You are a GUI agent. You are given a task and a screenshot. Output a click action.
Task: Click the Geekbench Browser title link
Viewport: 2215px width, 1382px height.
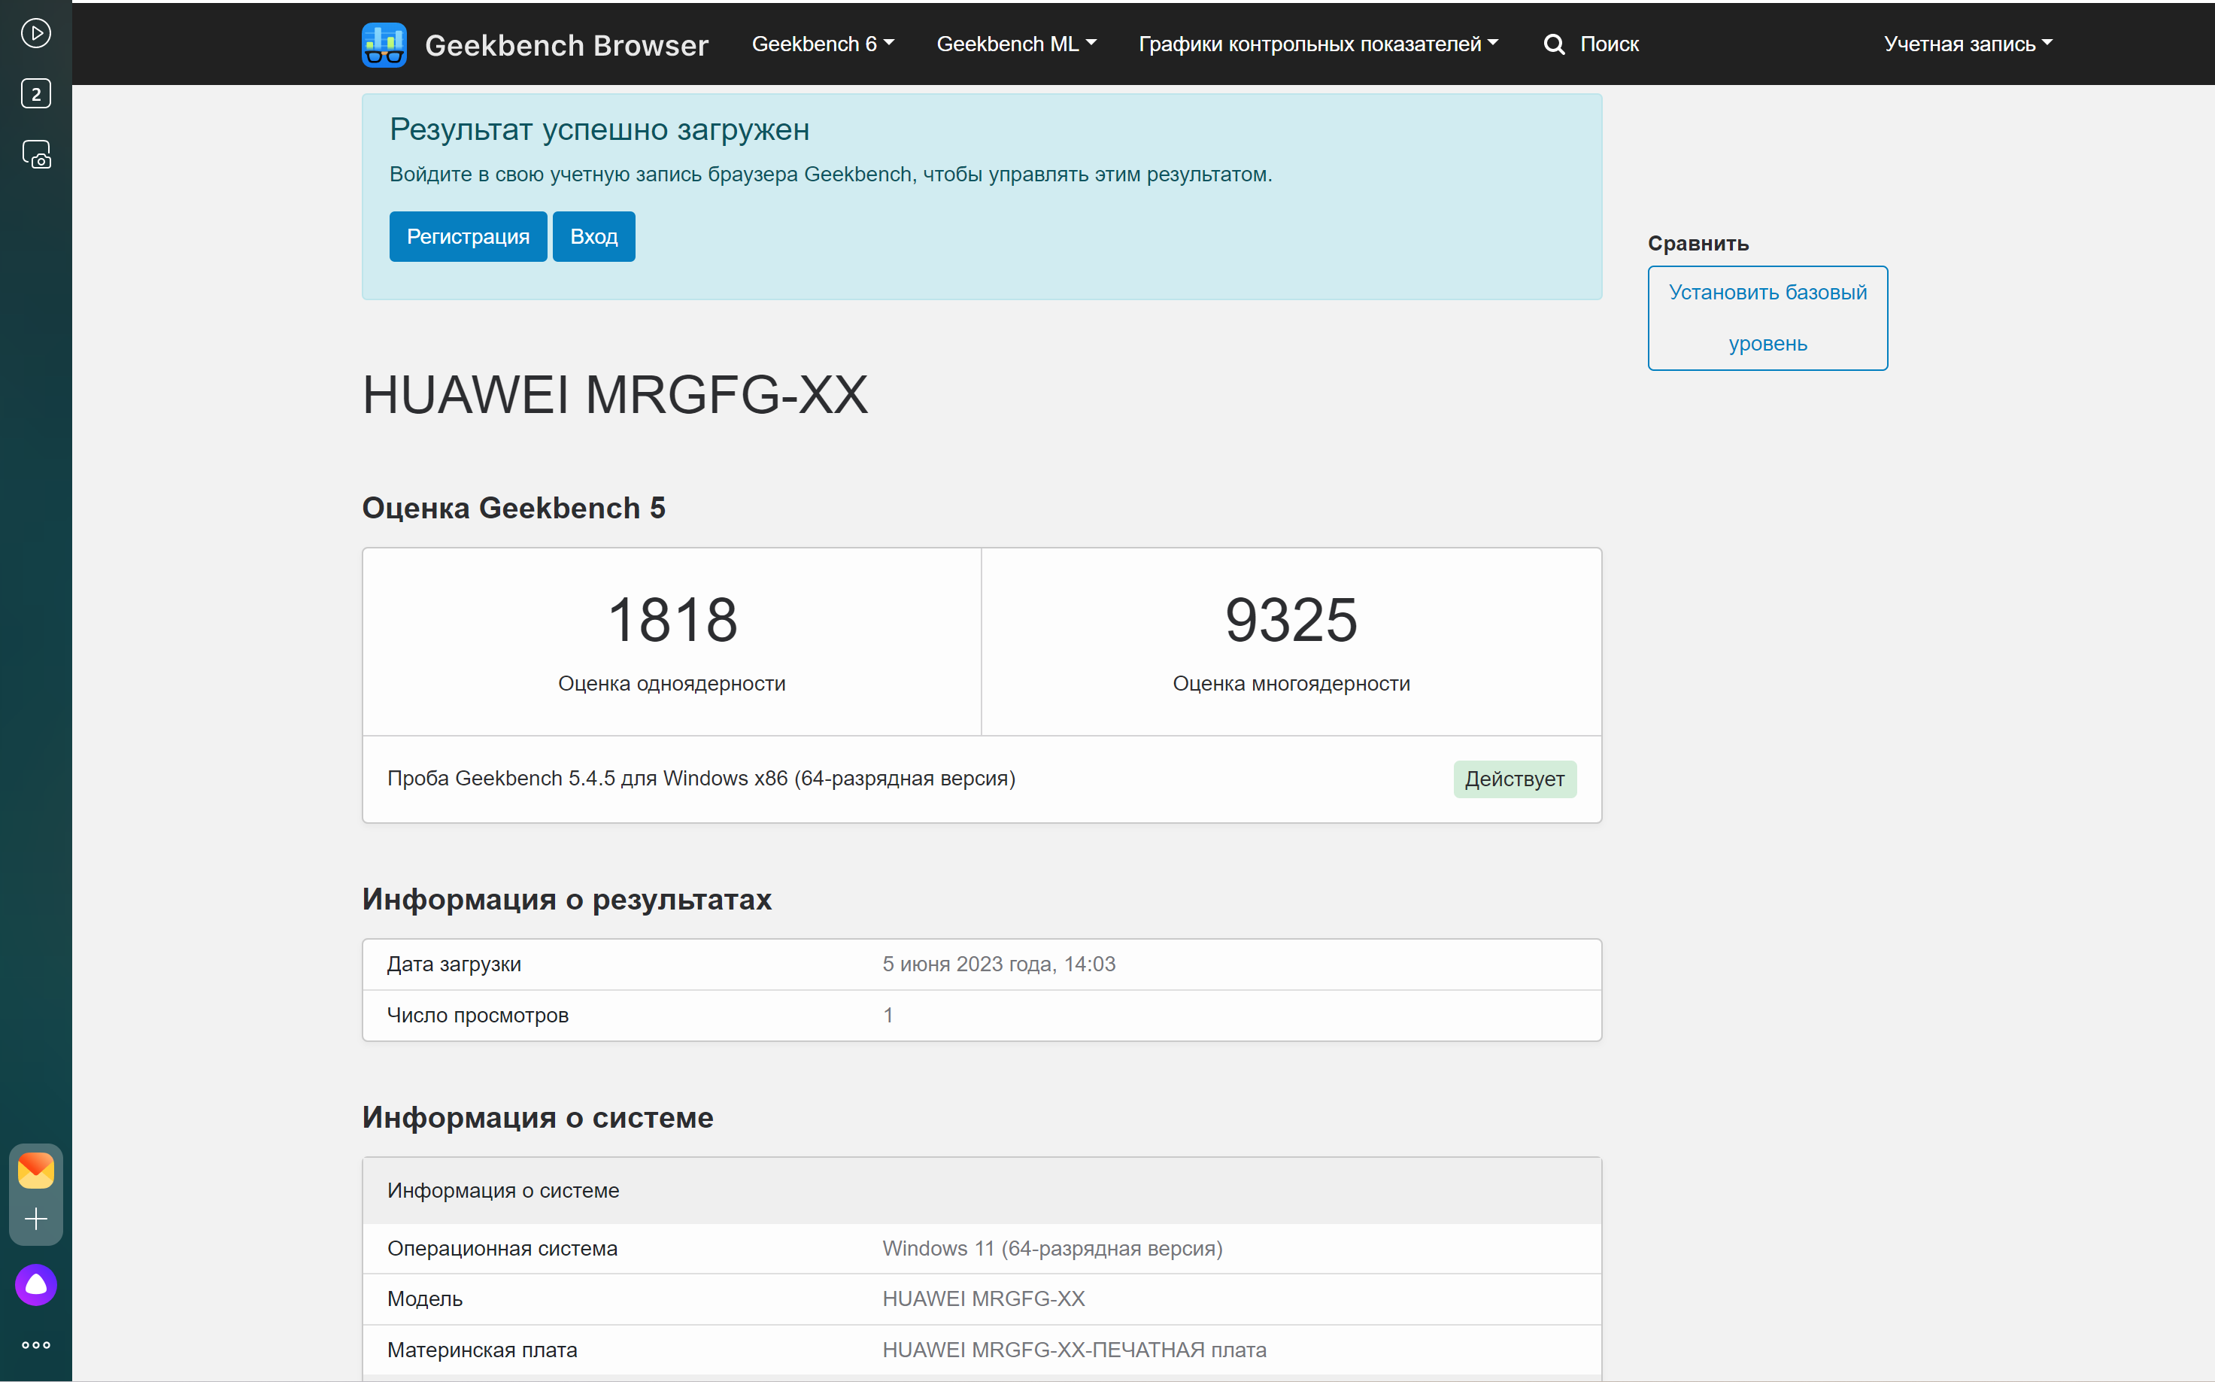pyautogui.click(x=566, y=45)
